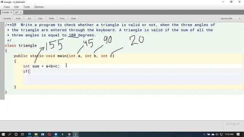
Task: Open the red circle app on taskbar
Action: (49, 134)
